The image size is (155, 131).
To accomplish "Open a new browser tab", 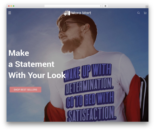I will click(x=147, y=7).
